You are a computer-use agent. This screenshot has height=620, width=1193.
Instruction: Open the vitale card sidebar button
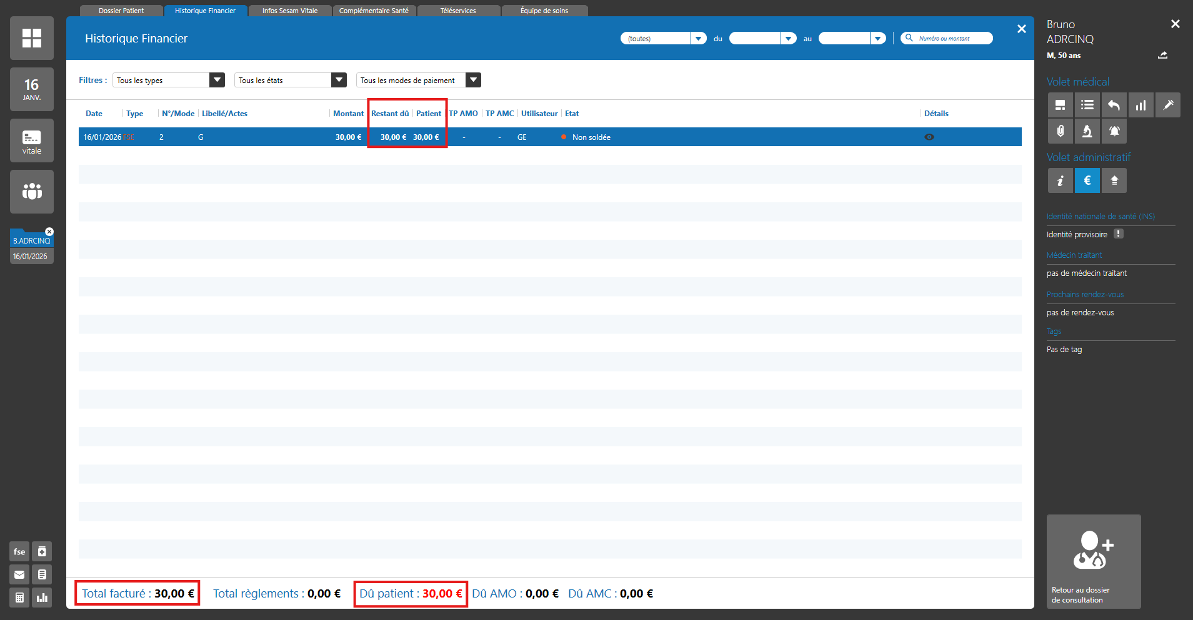[32, 141]
